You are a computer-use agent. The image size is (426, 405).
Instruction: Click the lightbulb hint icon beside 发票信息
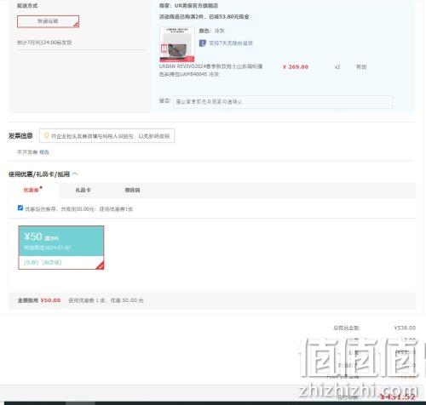pyautogui.click(x=47, y=135)
